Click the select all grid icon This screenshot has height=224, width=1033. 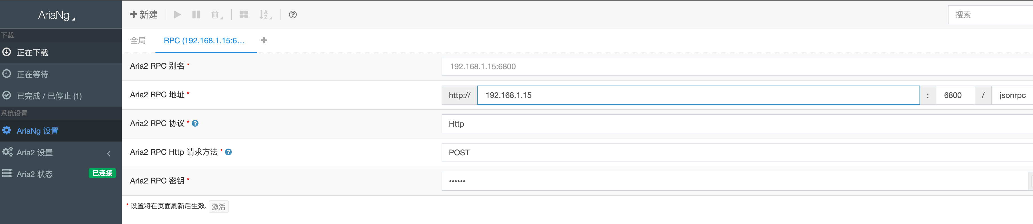click(x=244, y=15)
